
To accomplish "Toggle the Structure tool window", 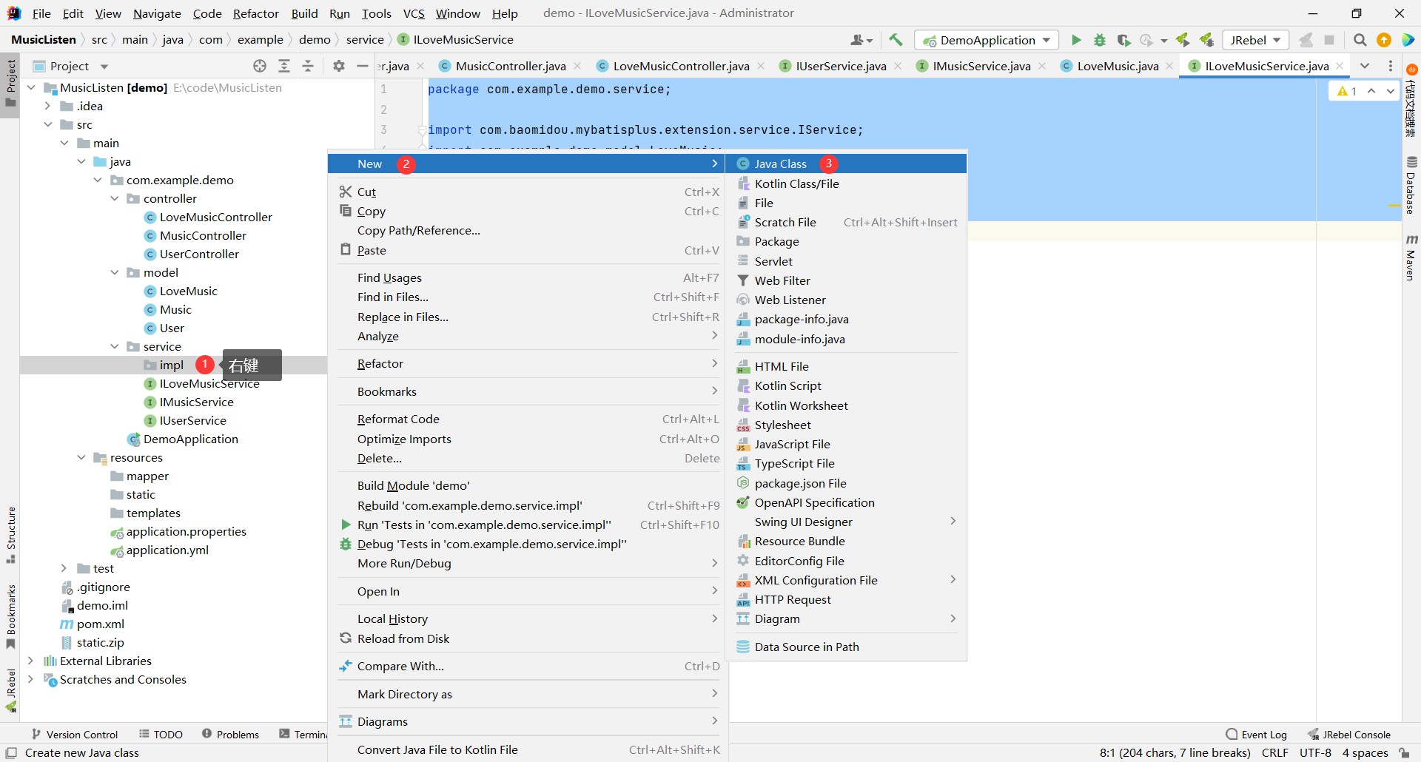I will 10,535.
